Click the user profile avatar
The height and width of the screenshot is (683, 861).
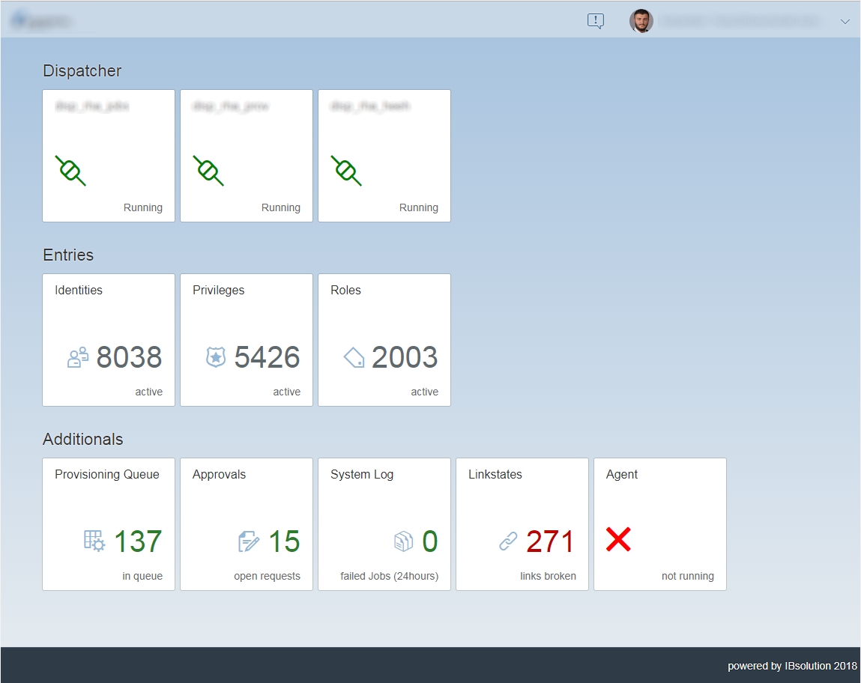[641, 21]
